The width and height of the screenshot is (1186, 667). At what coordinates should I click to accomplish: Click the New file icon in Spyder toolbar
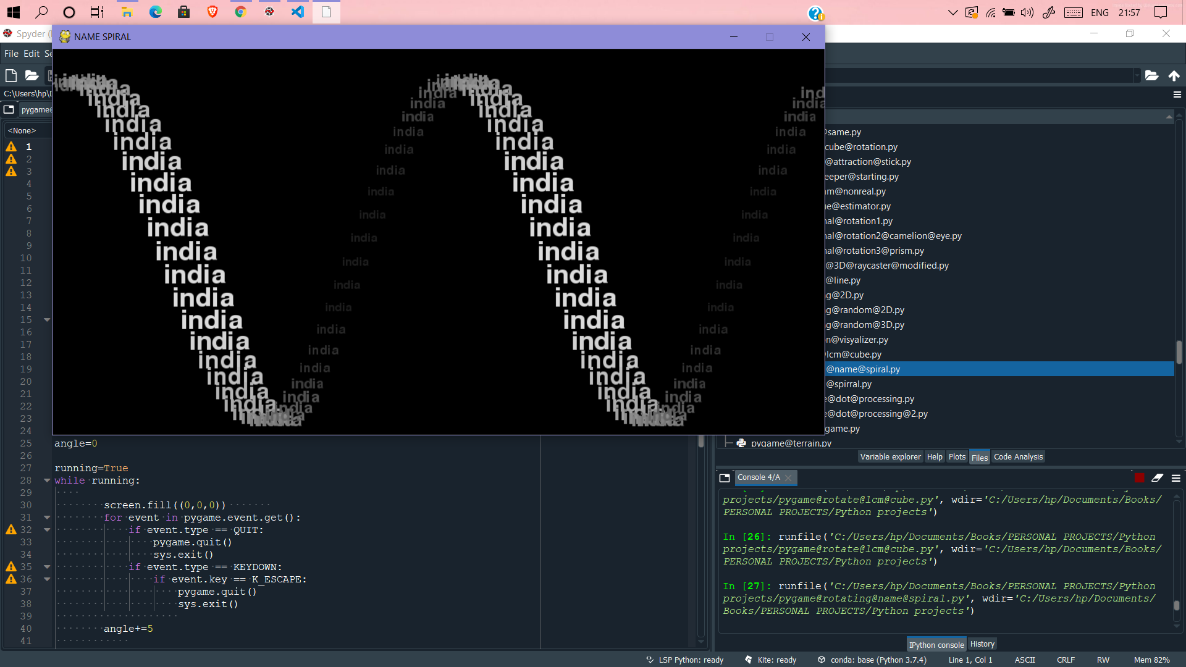(x=11, y=75)
